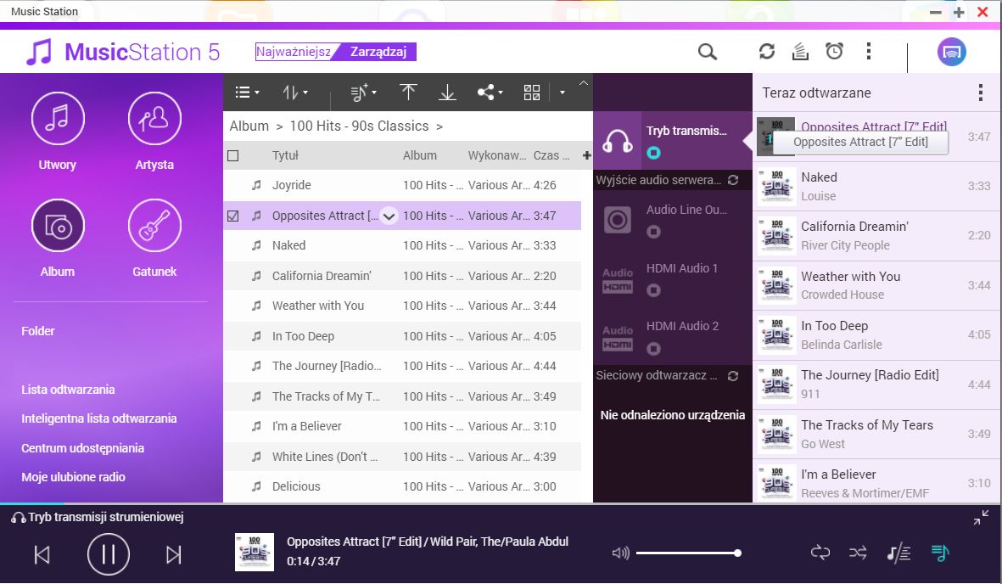Image resolution: width=1002 pixels, height=584 pixels.
Task: Select In Too Deep in queue
Action: coord(876,334)
